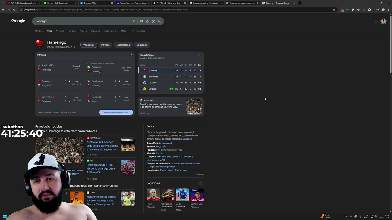This screenshot has height=220, width=392.
Task: Switch to Stream - Kick Dashboard browser tab
Action: click(x=60, y=3)
